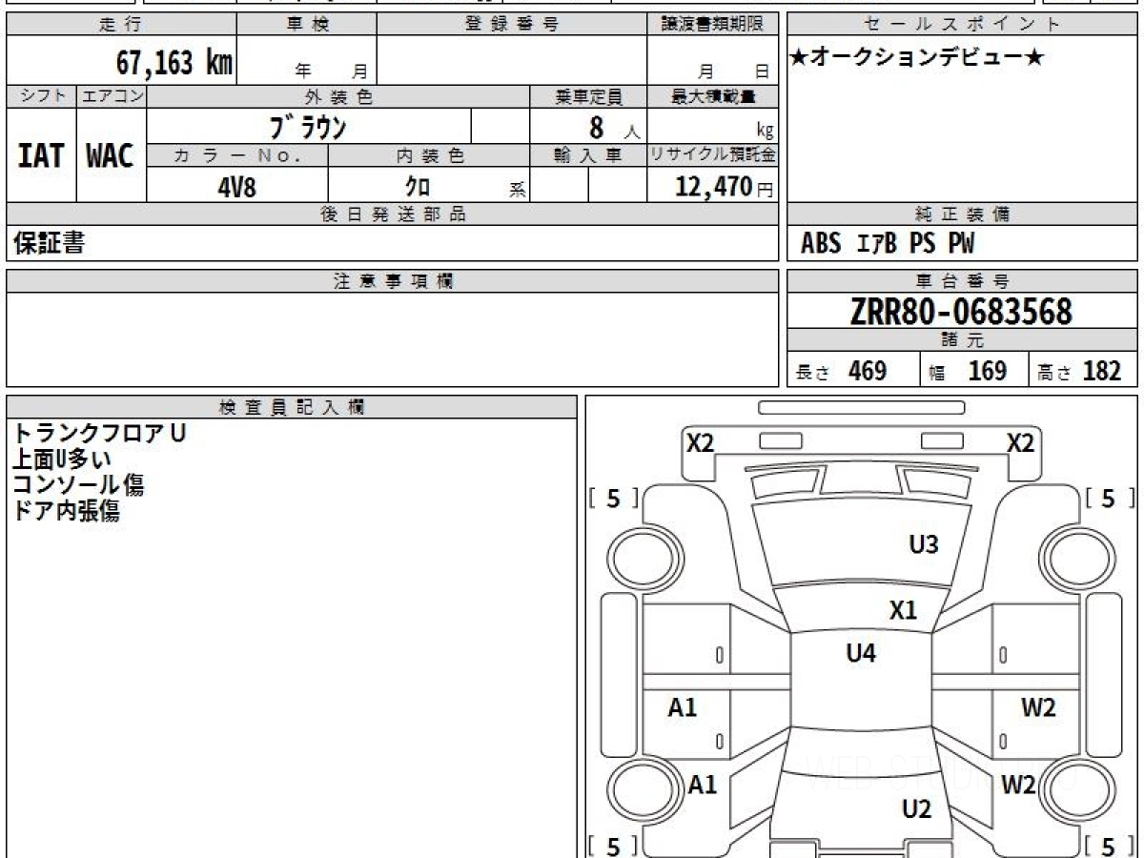This screenshot has height=858, width=1144.
Task: Select the トランクフロアU inspector note
Action: coord(99,433)
